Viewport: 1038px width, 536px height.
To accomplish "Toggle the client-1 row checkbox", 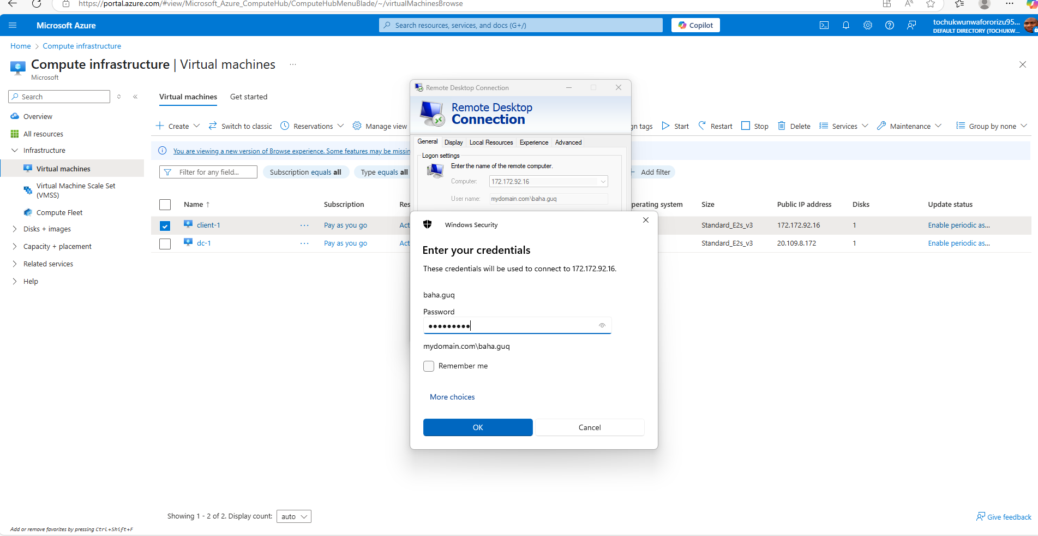I will (165, 225).
